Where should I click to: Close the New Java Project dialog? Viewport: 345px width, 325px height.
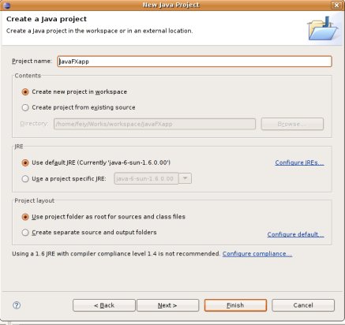336,5
